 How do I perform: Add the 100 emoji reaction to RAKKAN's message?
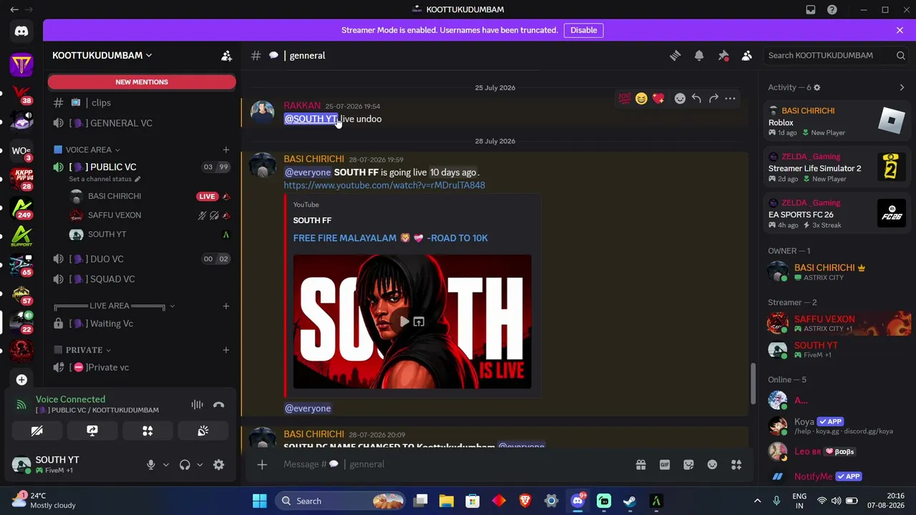[625, 98]
